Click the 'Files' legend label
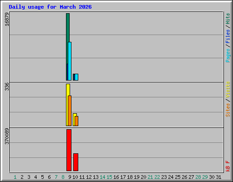The height and width of the screenshot is (182, 233). [x=228, y=36]
